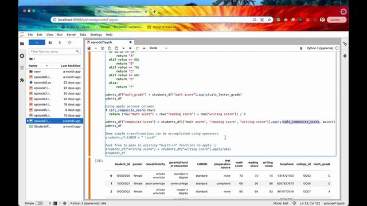Select the episode3 notebook in file list
The width and height of the screenshot is (367, 206).
click(x=54, y=99)
